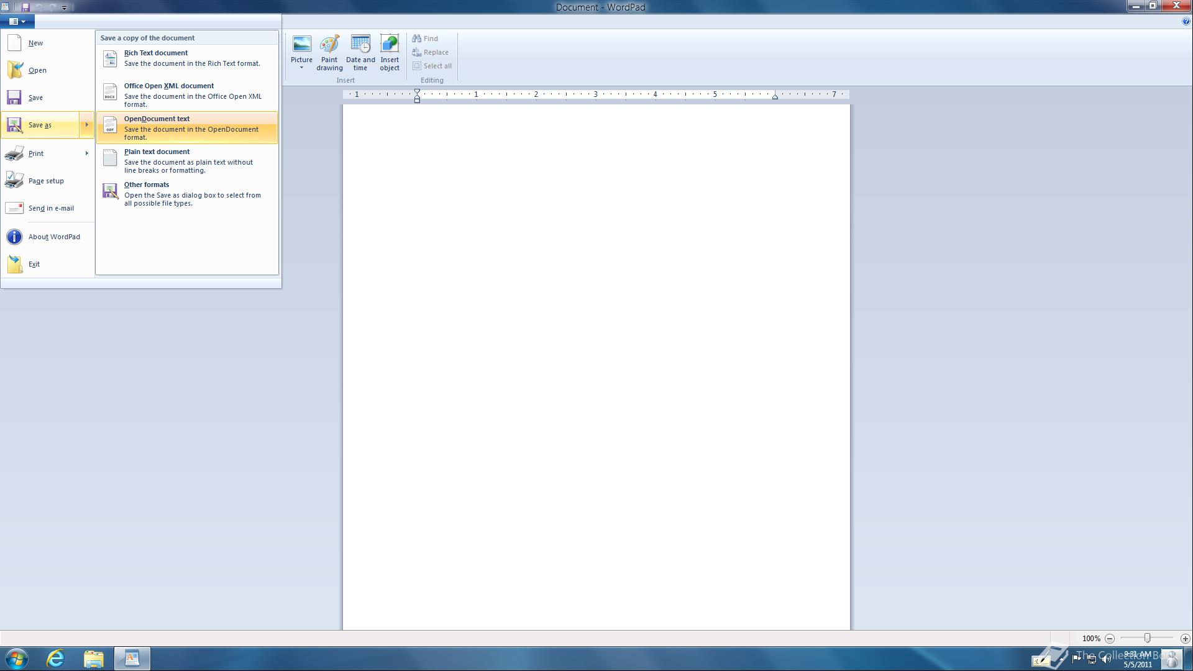Click the zoom slider handle
This screenshot has height=671, width=1193.
pos(1147,638)
